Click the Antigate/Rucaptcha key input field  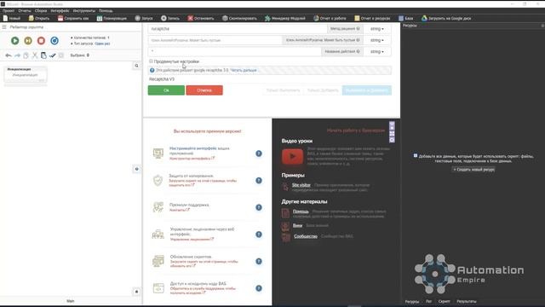(215, 40)
